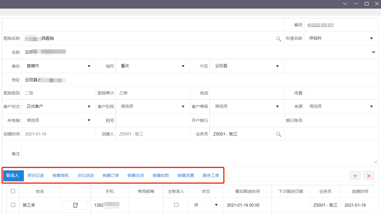The image size is (381, 214).
Task: Open the 销售订单 tab
Action: click(x=111, y=175)
